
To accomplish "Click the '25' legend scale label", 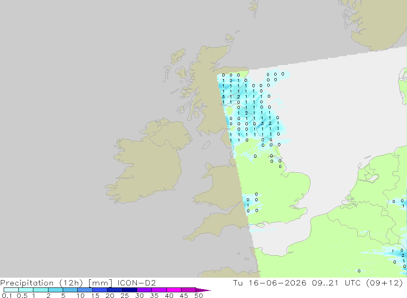I will pos(125,296).
